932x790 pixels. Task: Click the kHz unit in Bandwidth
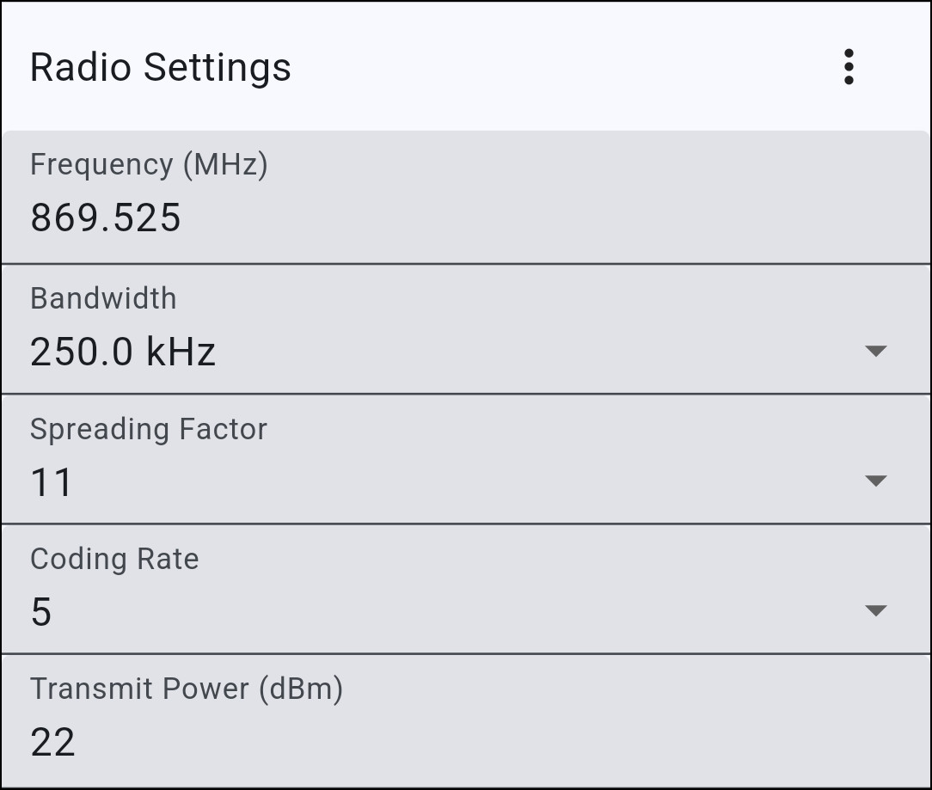point(181,352)
